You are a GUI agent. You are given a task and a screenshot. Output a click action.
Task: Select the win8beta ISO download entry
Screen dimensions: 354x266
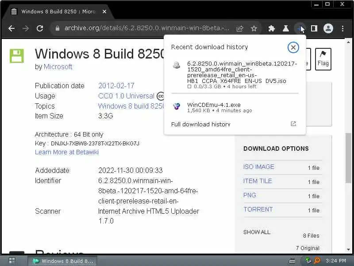point(235,74)
